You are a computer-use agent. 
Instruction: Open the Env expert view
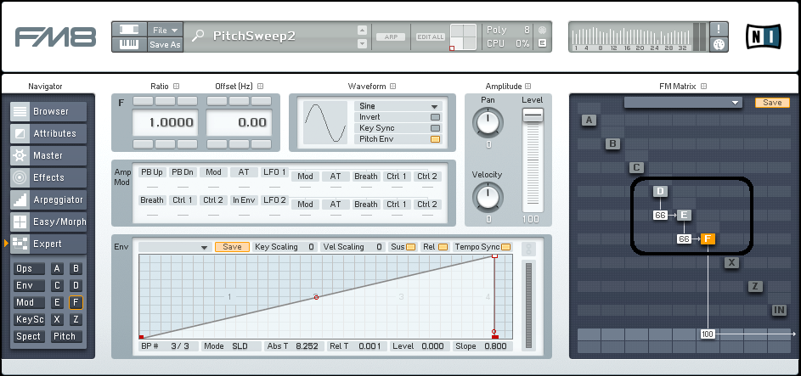[30, 286]
